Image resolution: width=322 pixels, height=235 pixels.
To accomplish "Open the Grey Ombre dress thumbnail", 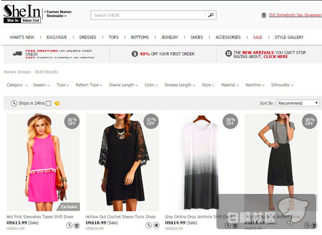I will [201, 162].
